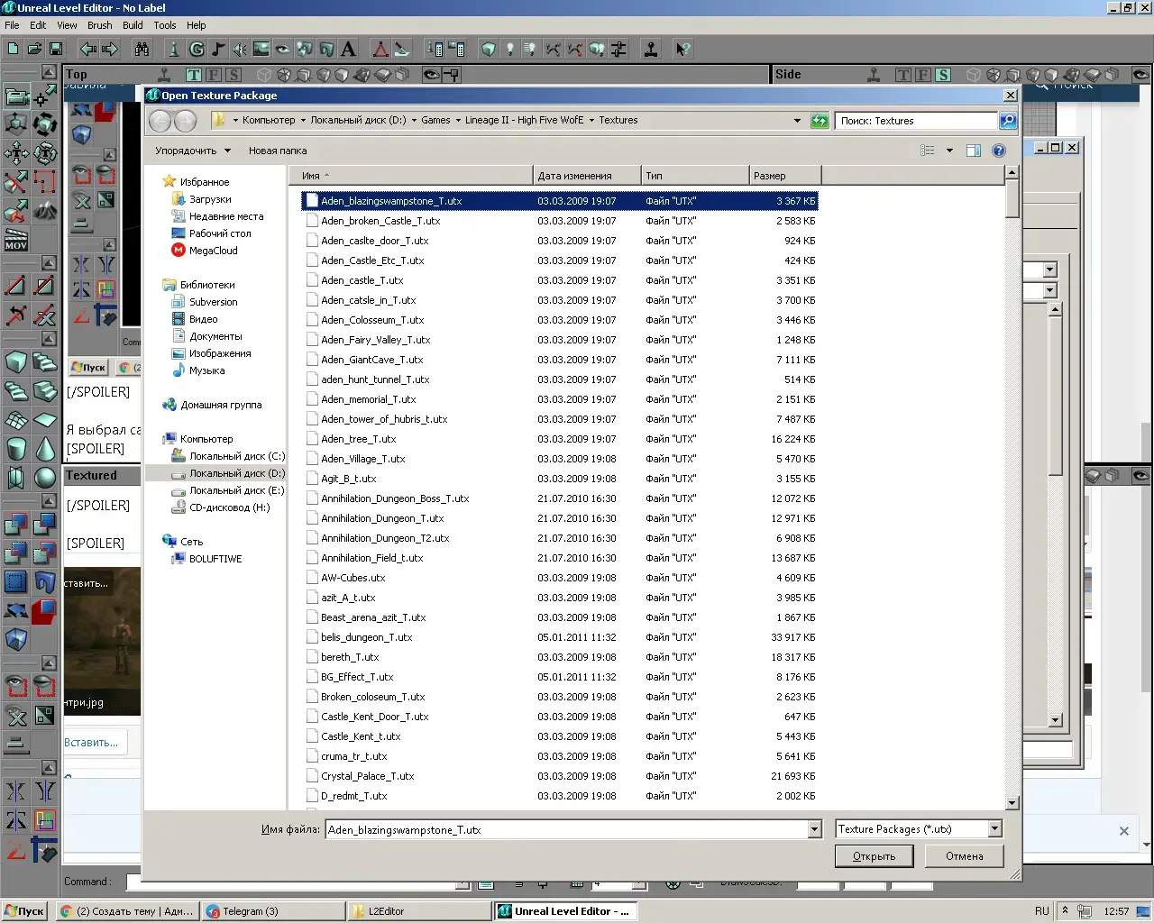
Task: Toggle the T mode in Top viewport
Action: [194, 75]
